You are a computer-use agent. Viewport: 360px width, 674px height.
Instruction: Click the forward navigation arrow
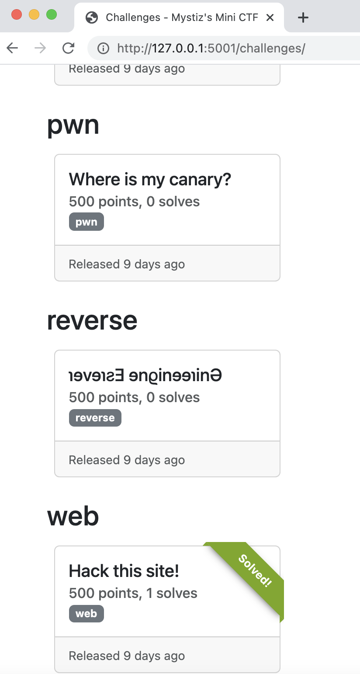tap(40, 48)
